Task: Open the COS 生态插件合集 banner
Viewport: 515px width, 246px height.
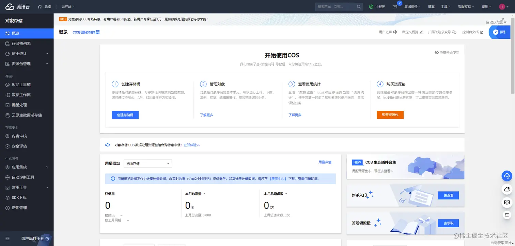Action: coord(405,166)
